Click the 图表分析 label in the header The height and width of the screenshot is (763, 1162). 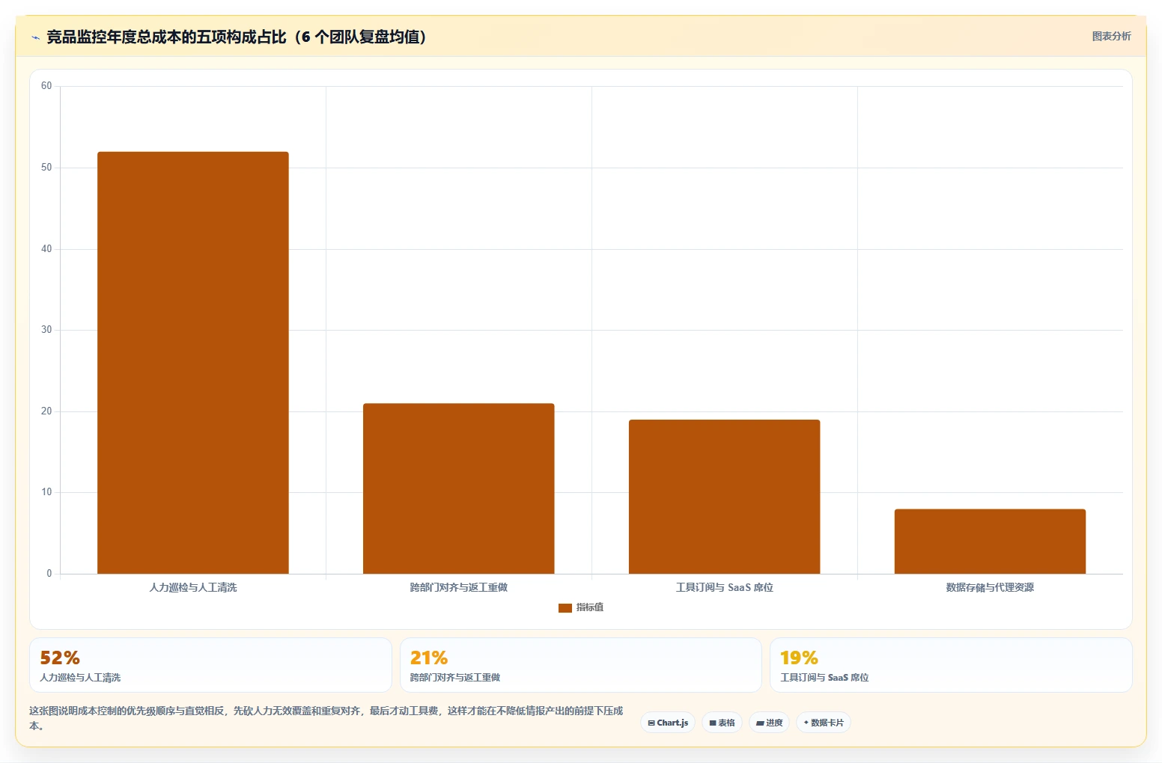[1111, 36]
